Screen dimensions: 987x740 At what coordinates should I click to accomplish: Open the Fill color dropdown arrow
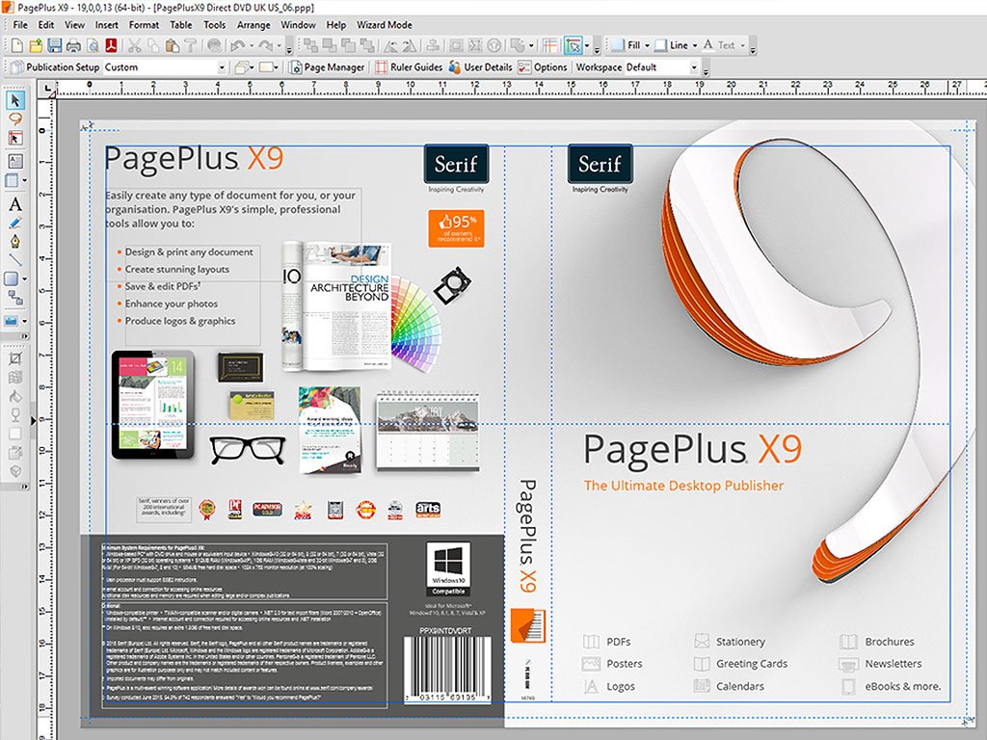[x=647, y=45]
